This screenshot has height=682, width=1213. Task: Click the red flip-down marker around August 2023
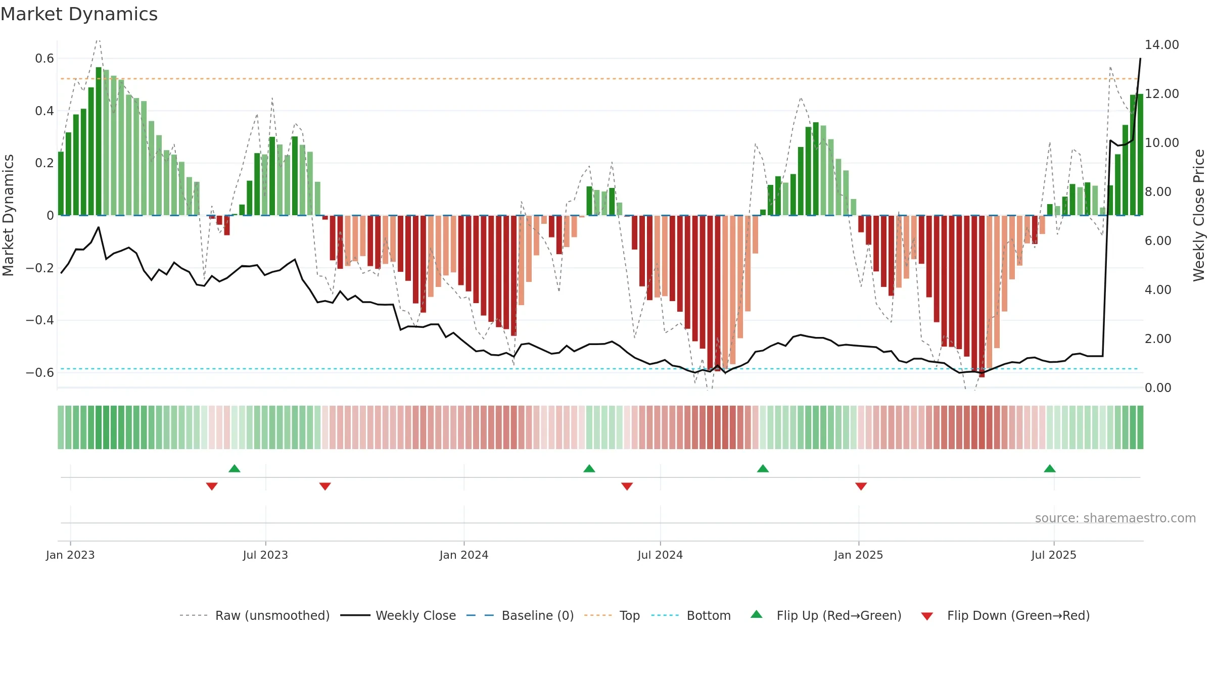pyautogui.click(x=325, y=486)
